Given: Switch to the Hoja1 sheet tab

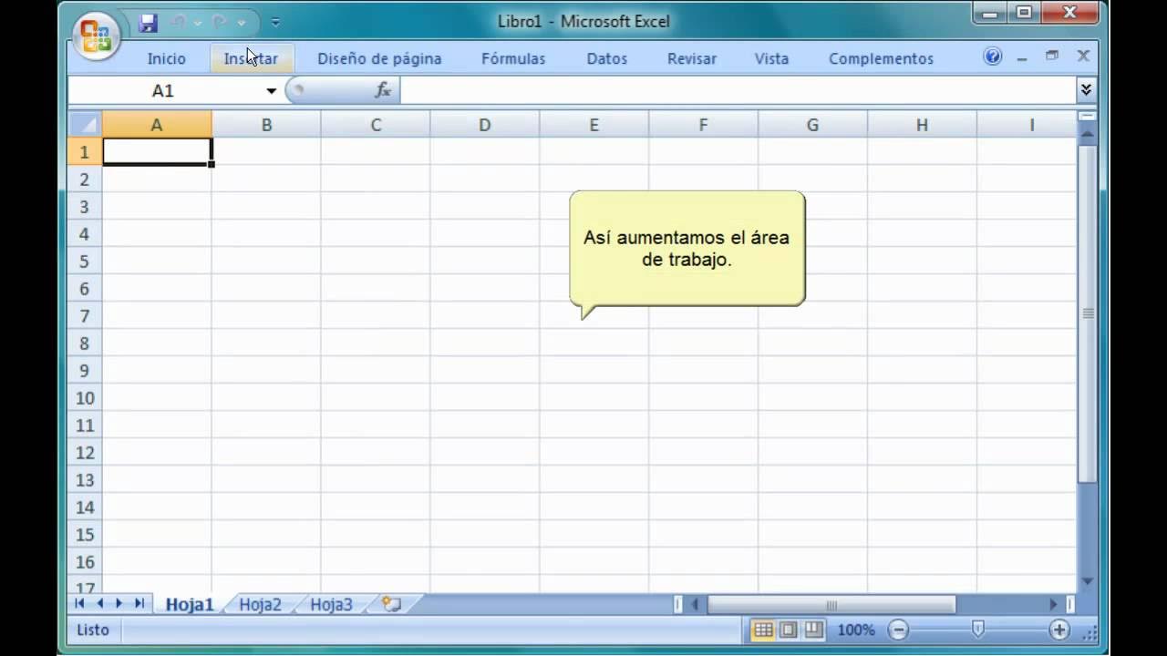Looking at the screenshot, I should [190, 605].
